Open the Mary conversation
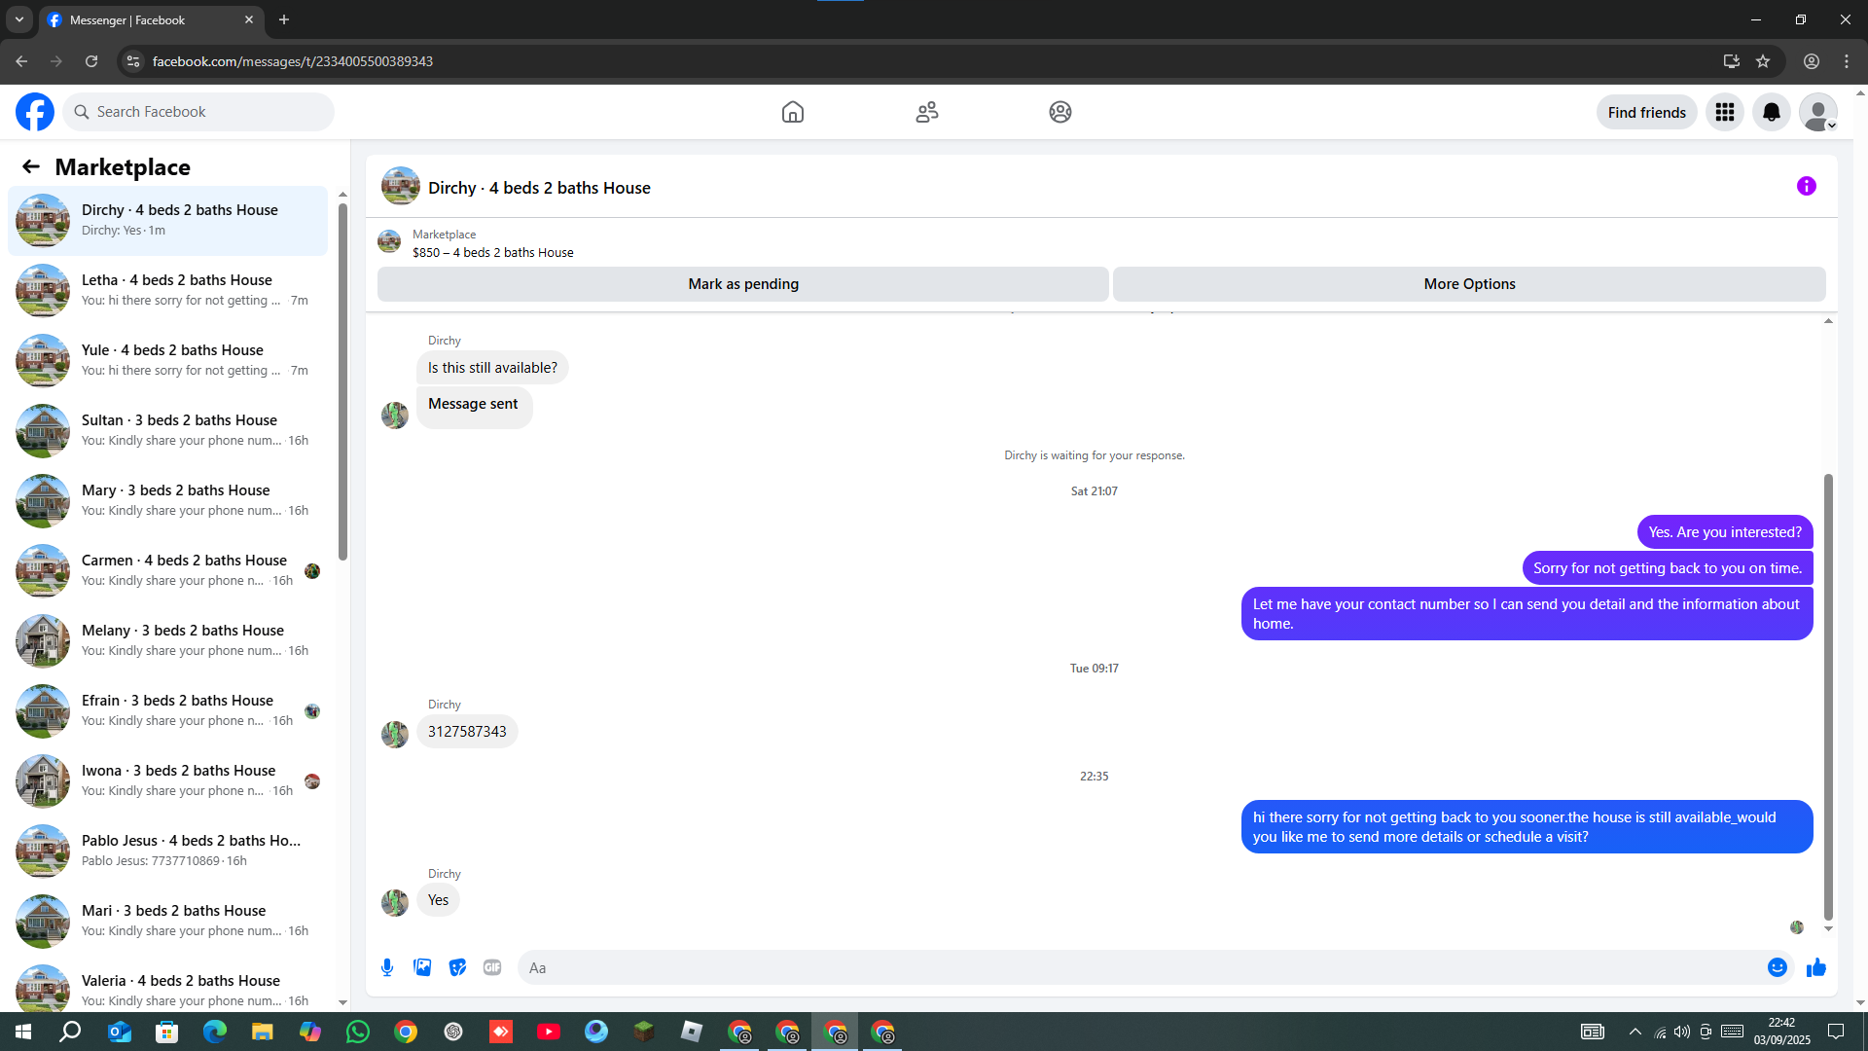The width and height of the screenshot is (1868, 1051). click(x=167, y=501)
